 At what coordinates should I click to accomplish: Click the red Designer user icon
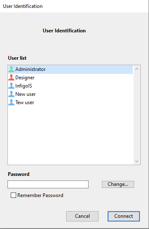tap(11, 78)
